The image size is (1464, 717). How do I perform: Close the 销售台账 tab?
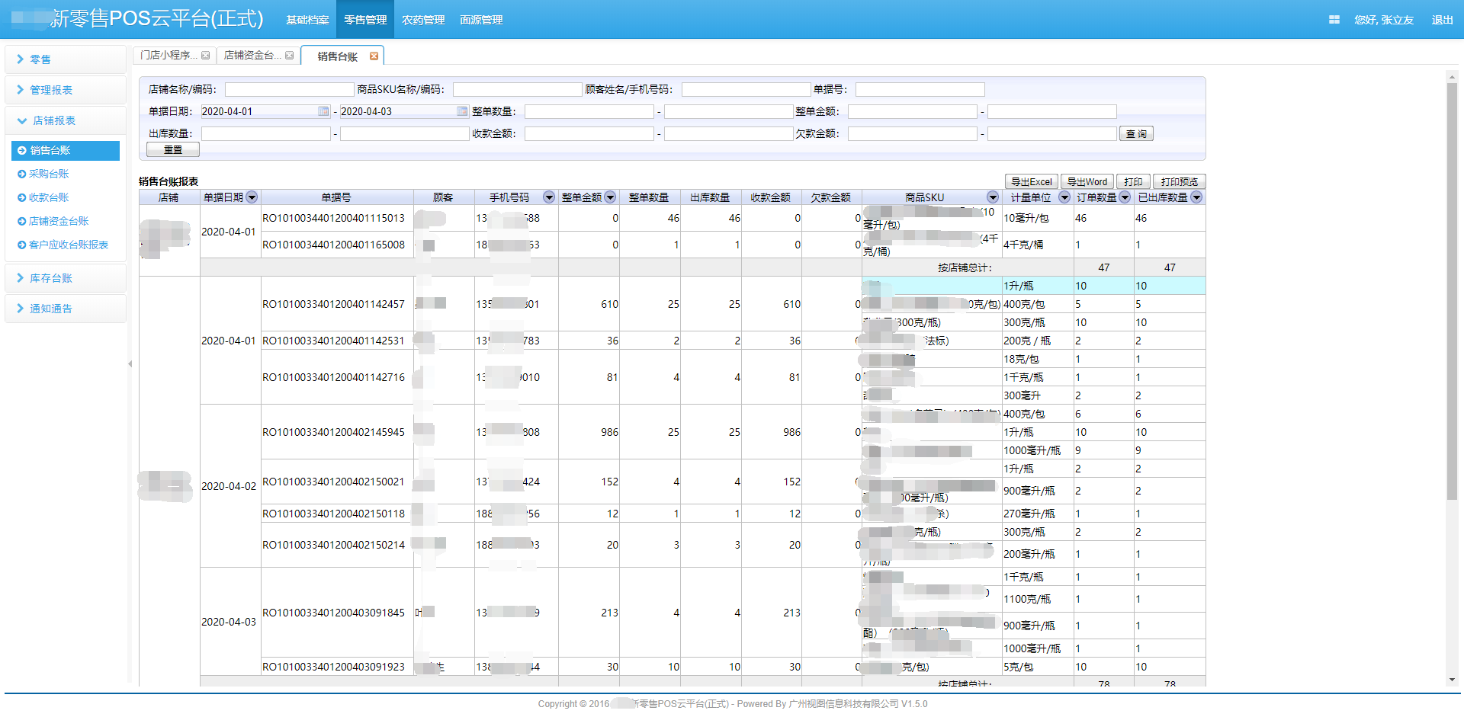point(374,56)
